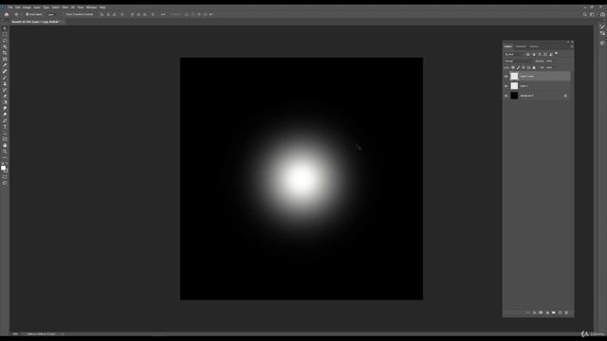
Task: Click the lock icon on Background layer
Action: 565,96
